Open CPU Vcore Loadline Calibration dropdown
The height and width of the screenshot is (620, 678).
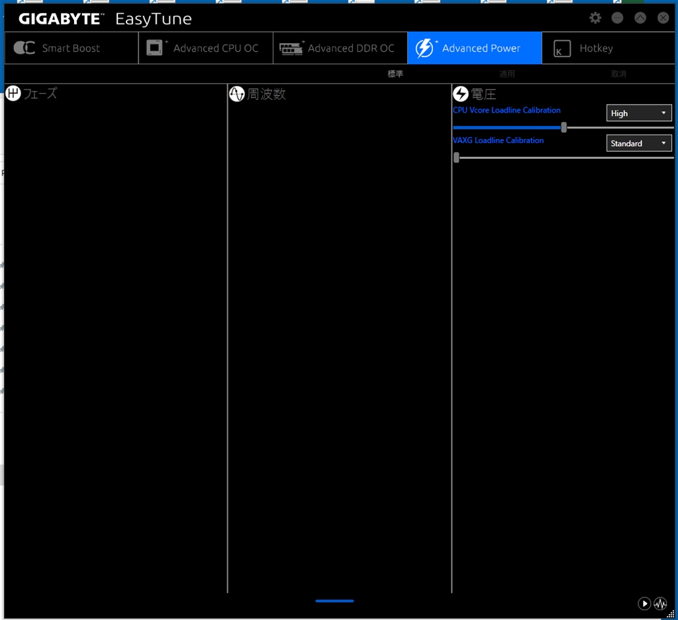coord(639,113)
